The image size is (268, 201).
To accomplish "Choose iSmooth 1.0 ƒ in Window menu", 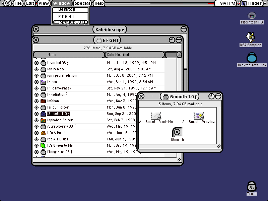I will point(70,22).
